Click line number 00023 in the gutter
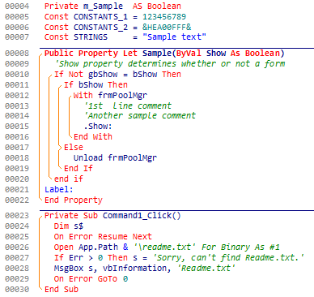Image resolution: width=314 pixels, height=297 pixels. [17, 216]
